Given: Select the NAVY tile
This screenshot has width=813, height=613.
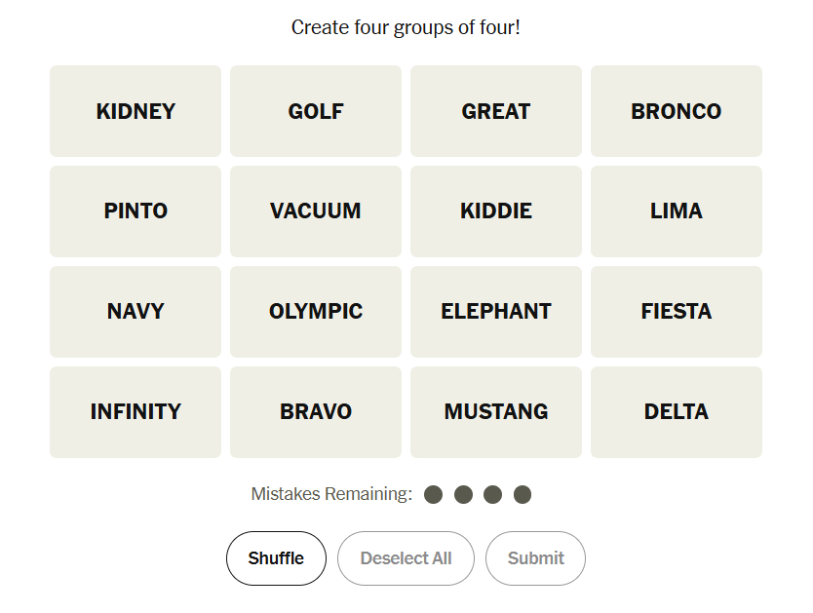Looking at the screenshot, I should [135, 312].
